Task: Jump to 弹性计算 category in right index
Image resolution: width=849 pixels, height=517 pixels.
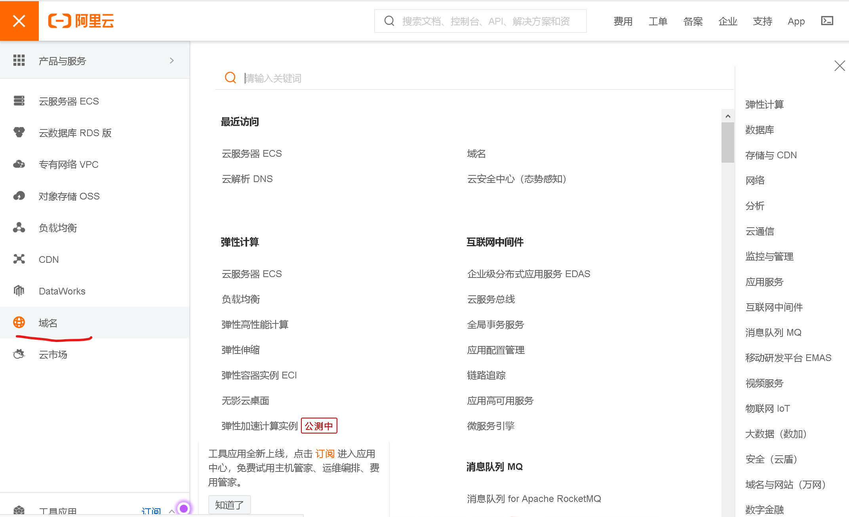Action: tap(765, 105)
